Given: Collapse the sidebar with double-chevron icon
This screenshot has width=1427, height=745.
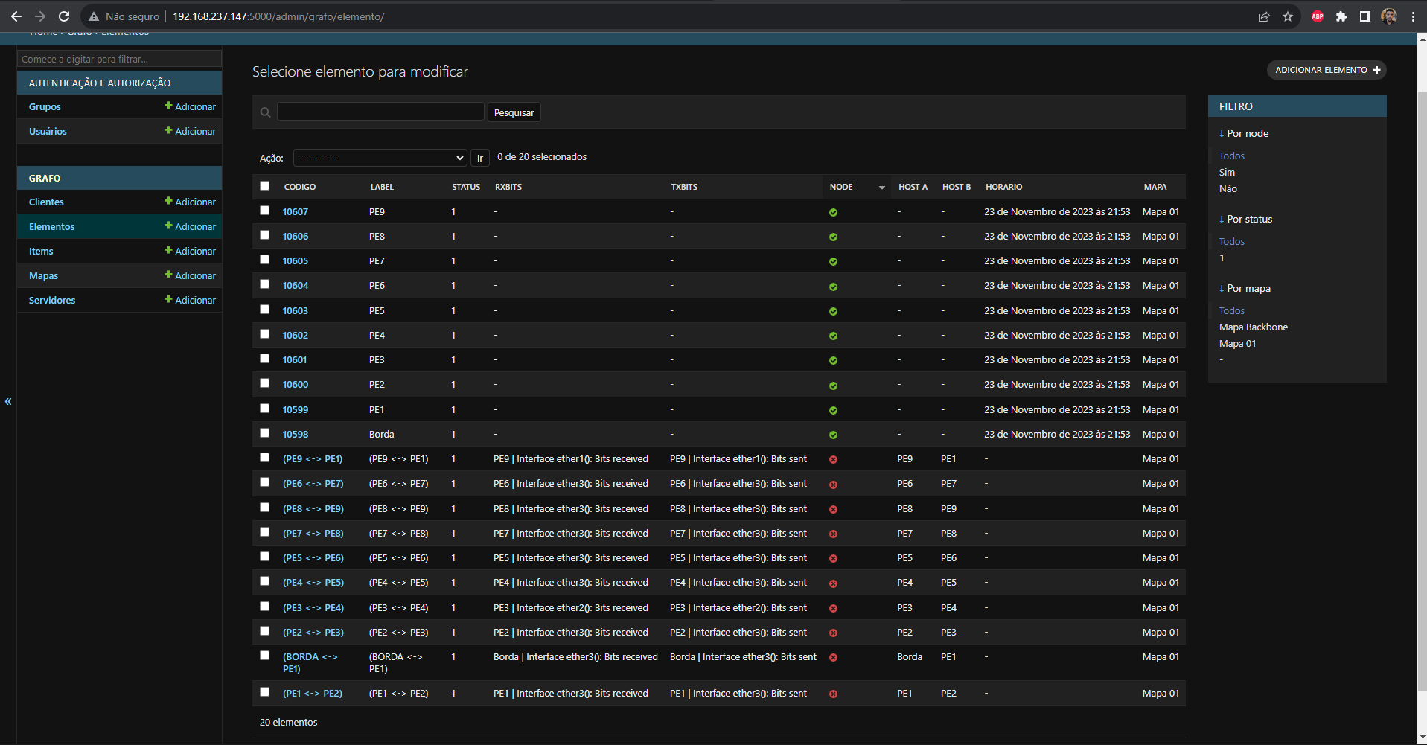Looking at the screenshot, I should click(x=8, y=401).
